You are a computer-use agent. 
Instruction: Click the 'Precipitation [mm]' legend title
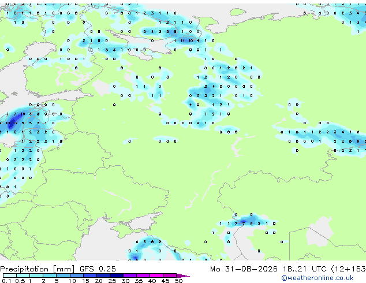click(38, 269)
